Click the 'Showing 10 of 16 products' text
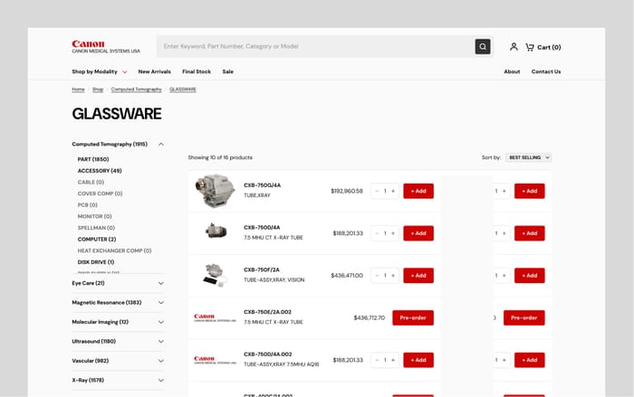 coord(220,157)
